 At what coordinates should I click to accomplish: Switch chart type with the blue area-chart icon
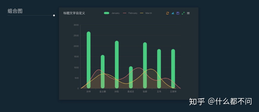coord(173,13)
